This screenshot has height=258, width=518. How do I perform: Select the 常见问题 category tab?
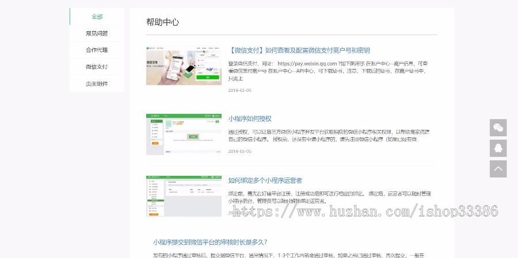(x=97, y=33)
